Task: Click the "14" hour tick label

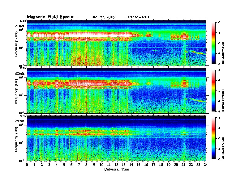Action: pos(131,165)
